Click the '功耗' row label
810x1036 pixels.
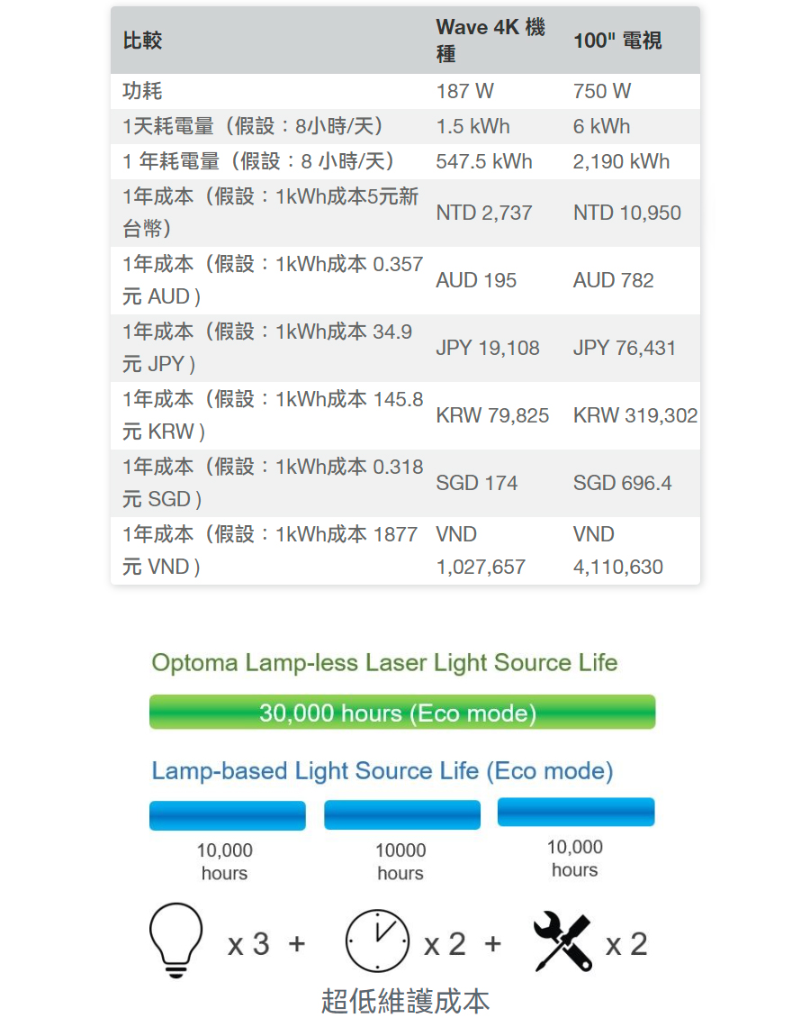pos(142,90)
